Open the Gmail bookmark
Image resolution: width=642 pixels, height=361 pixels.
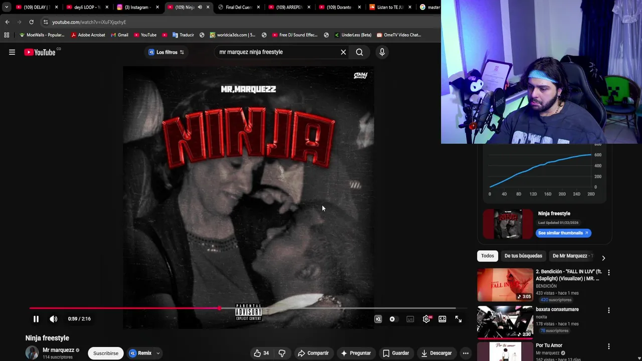click(119, 35)
